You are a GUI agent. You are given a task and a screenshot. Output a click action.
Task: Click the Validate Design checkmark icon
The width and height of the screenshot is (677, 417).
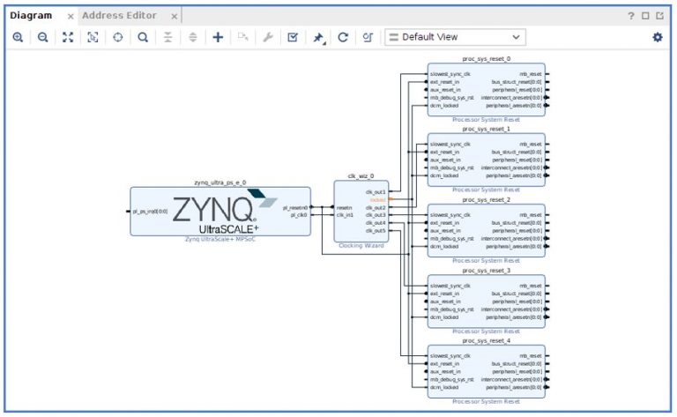[294, 38]
